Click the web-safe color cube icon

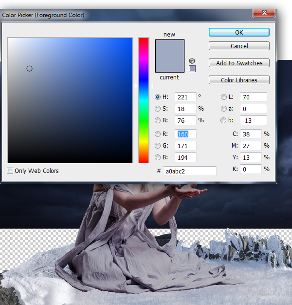click(x=192, y=61)
